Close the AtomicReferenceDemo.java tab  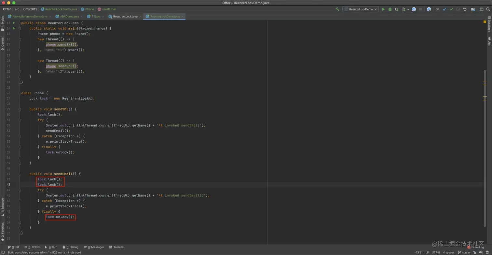(x=50, y=16)
